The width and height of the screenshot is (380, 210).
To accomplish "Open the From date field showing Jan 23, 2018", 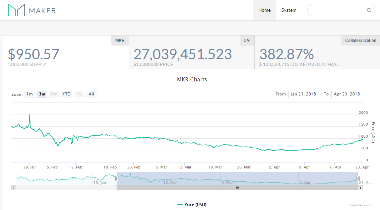I will click(x=304, y=94).
